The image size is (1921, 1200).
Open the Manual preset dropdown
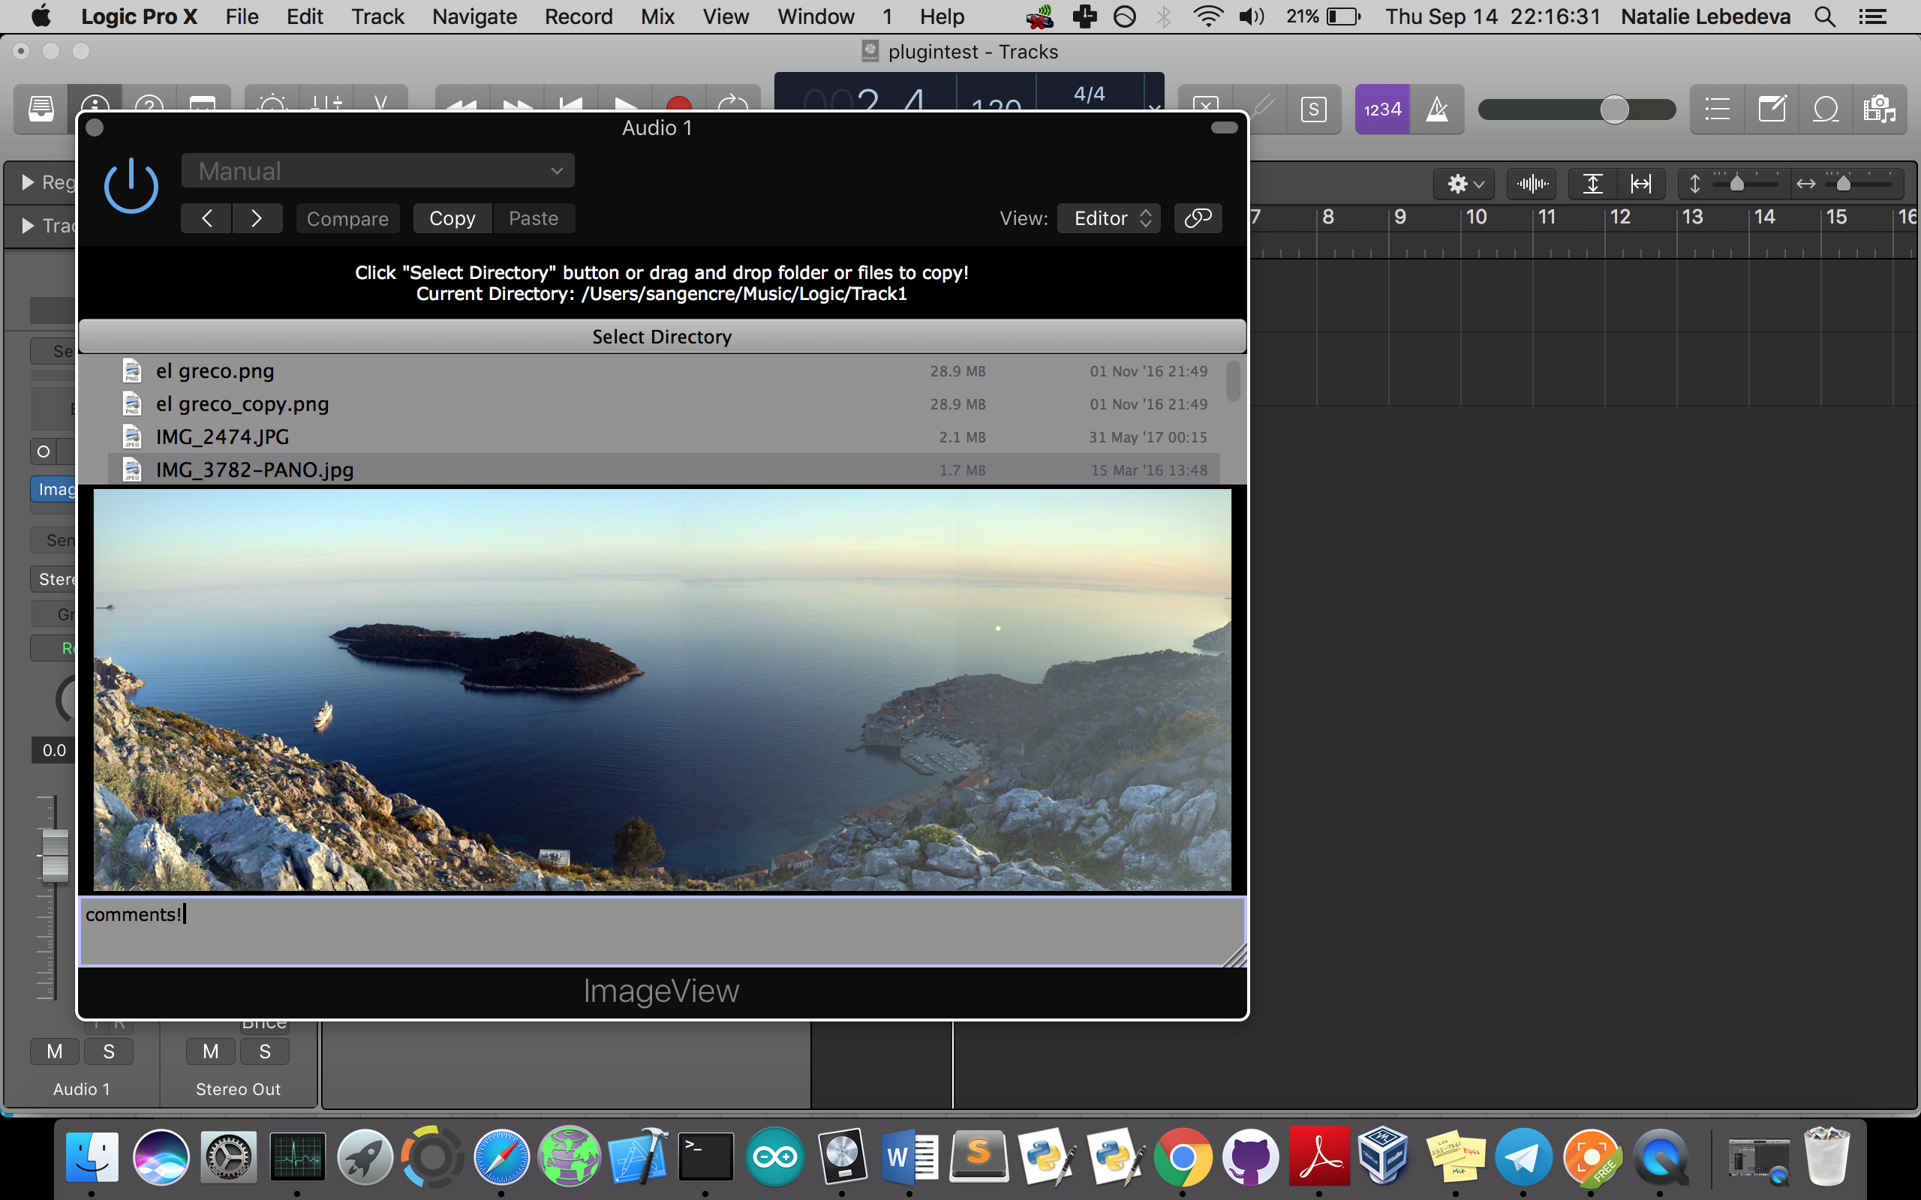coord(378,171)
